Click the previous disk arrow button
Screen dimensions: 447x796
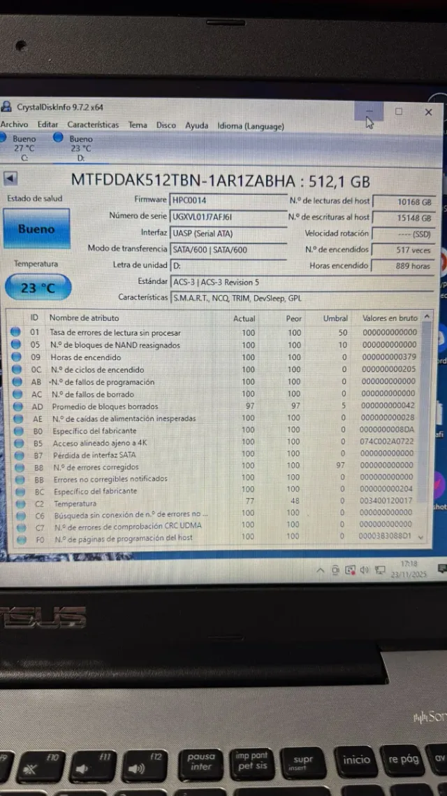click(10, 178)
